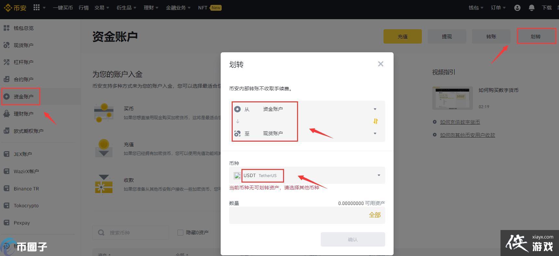Open the apps grid menu icon
The image size is (559, 256).
(37, 7)
